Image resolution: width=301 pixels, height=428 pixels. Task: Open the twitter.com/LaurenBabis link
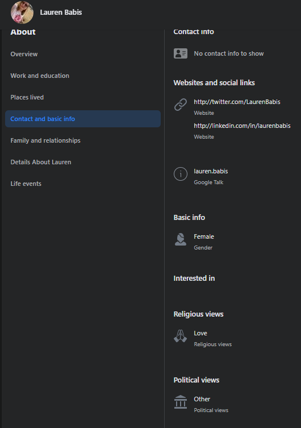click(237, 102)
